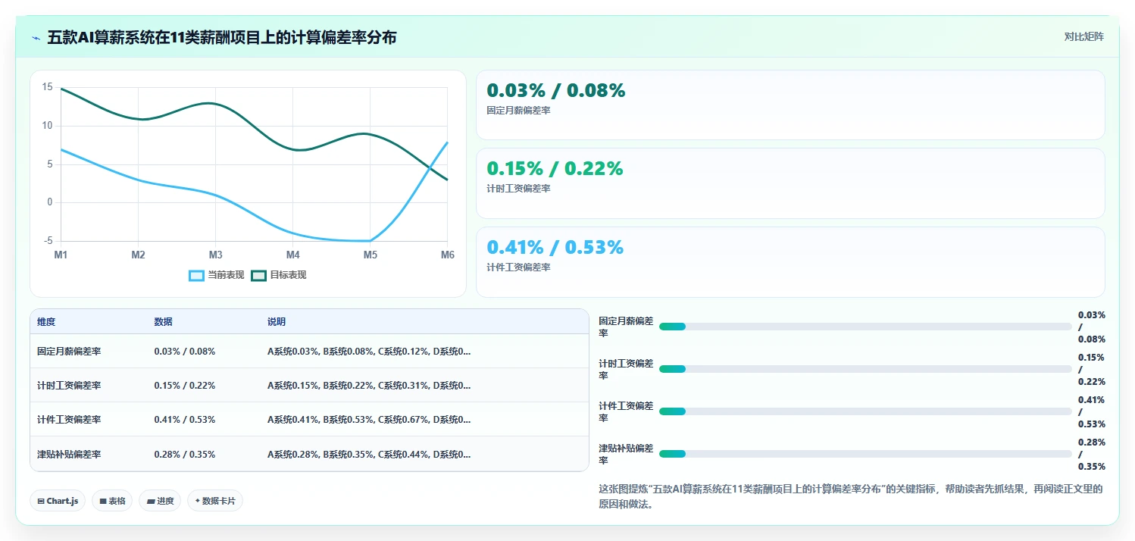
Task: Toggle the 当前表现 legend swatch
Action: [196, 275]
